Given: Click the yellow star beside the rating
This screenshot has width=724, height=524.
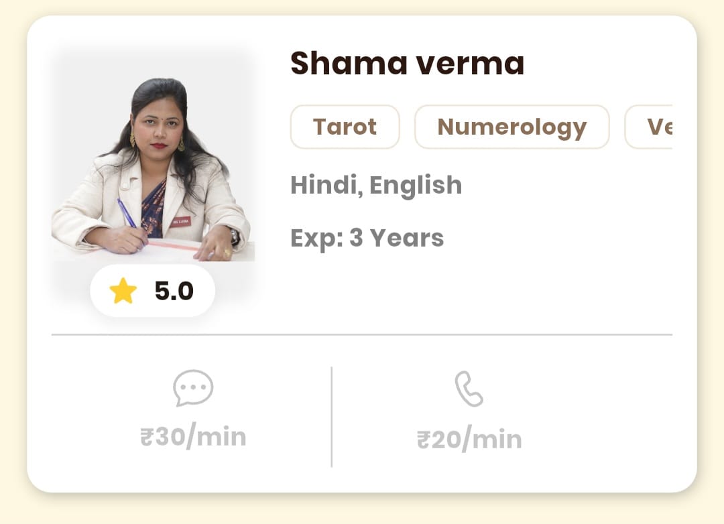Looking at the screenshot, I should [123, 290].
